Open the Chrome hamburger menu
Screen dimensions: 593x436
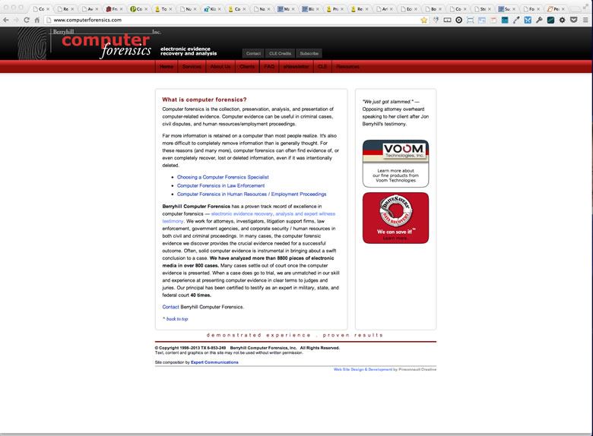point(585,20)
